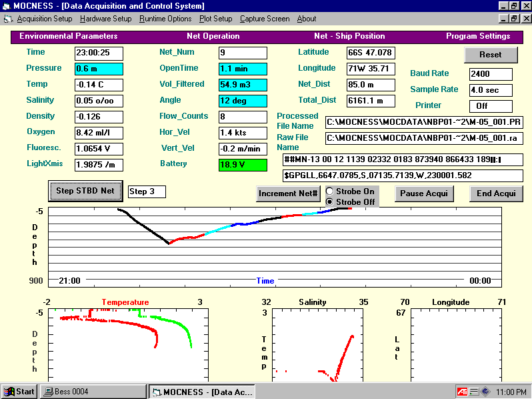
Task: Click the Depth versus Time plot
Action: point(275,248)
